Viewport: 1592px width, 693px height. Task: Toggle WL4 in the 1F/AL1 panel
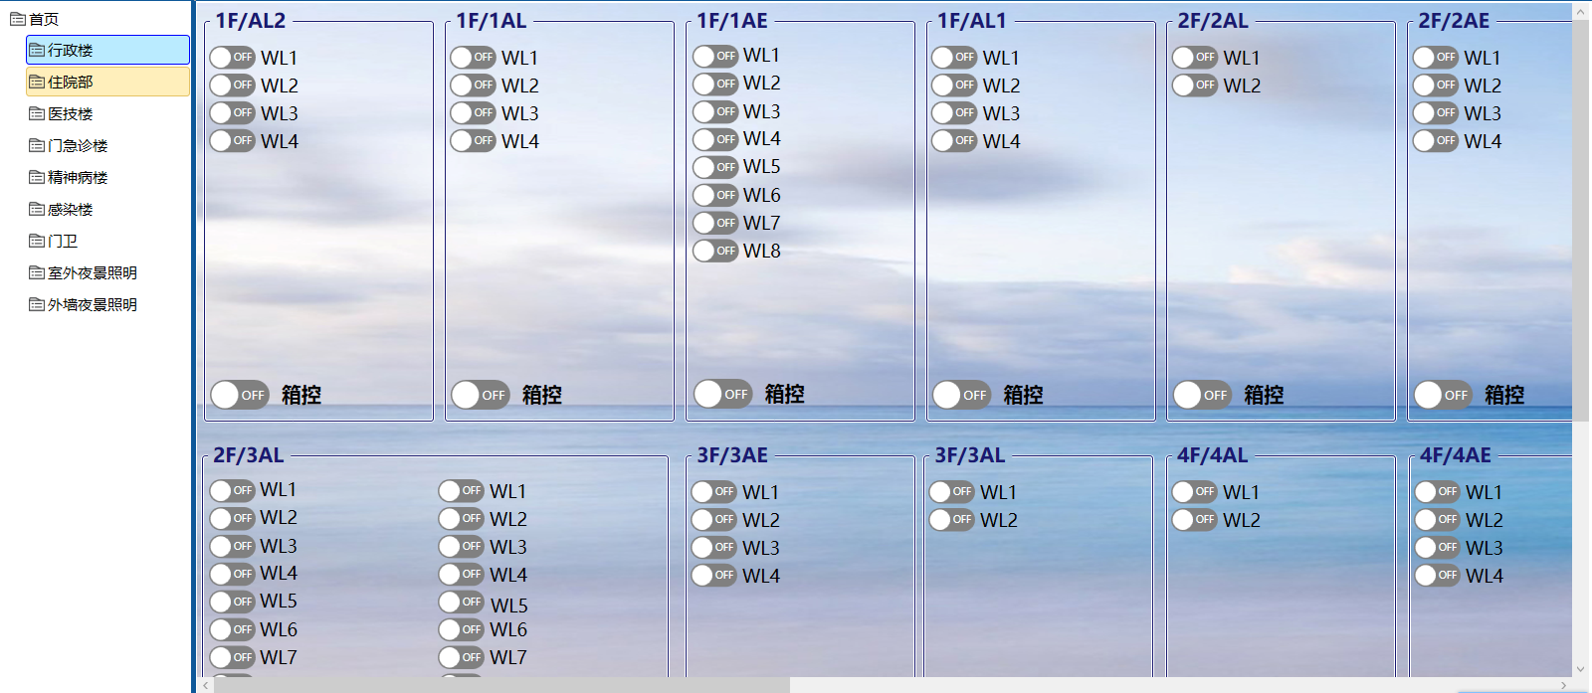pyautogui.click(x=953, y=141)
